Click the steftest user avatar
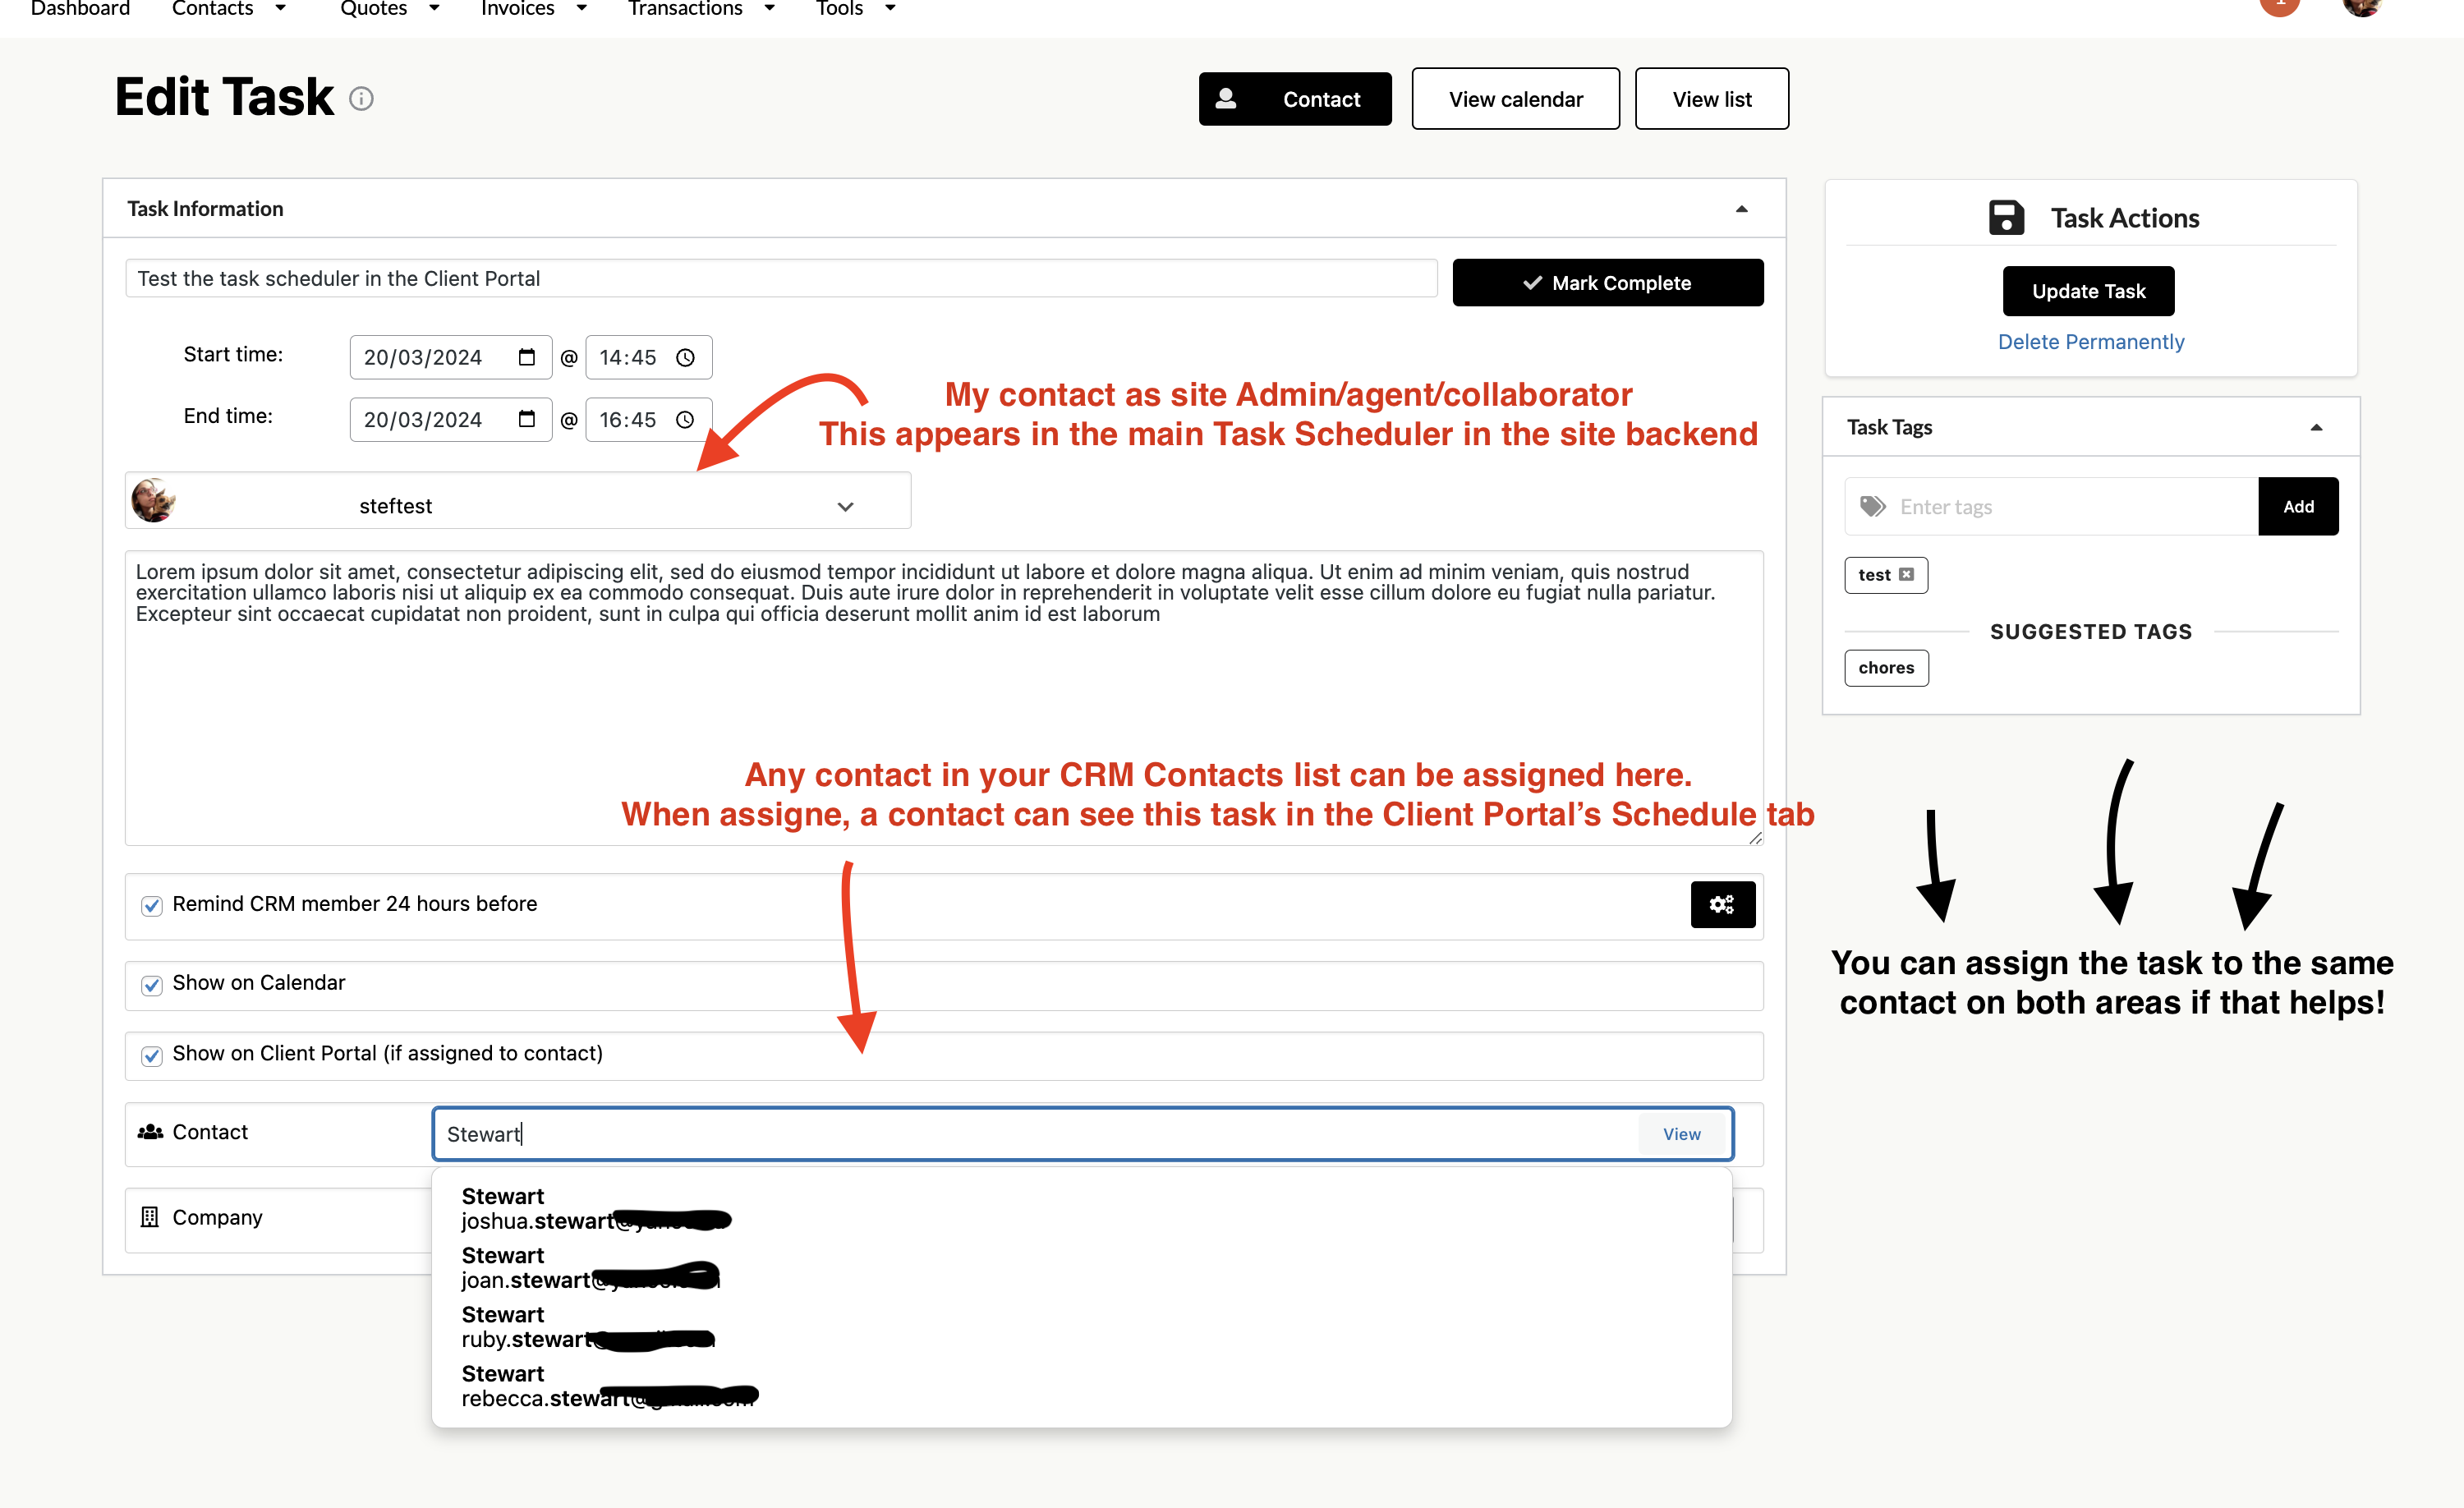Image resolution: width=2464 pixels, height=1508 pixels. (x=154, y=500)
